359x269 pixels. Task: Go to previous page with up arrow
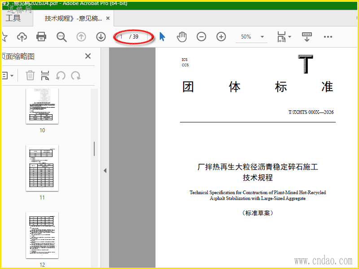(x=81, y=37)
